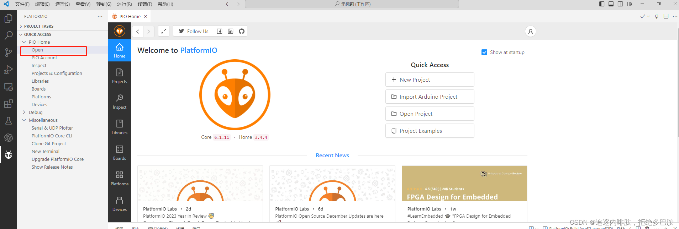
Task: Open the 选择(S) menu
Action: tap(63, 4)
